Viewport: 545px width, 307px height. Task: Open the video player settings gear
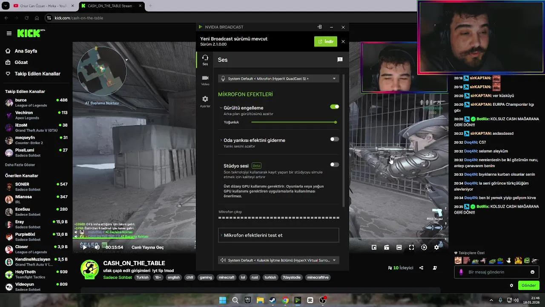point(436,247)
